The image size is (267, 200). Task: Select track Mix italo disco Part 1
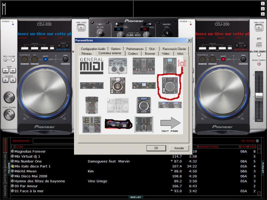pyautogui.click(x=32, y=166)
